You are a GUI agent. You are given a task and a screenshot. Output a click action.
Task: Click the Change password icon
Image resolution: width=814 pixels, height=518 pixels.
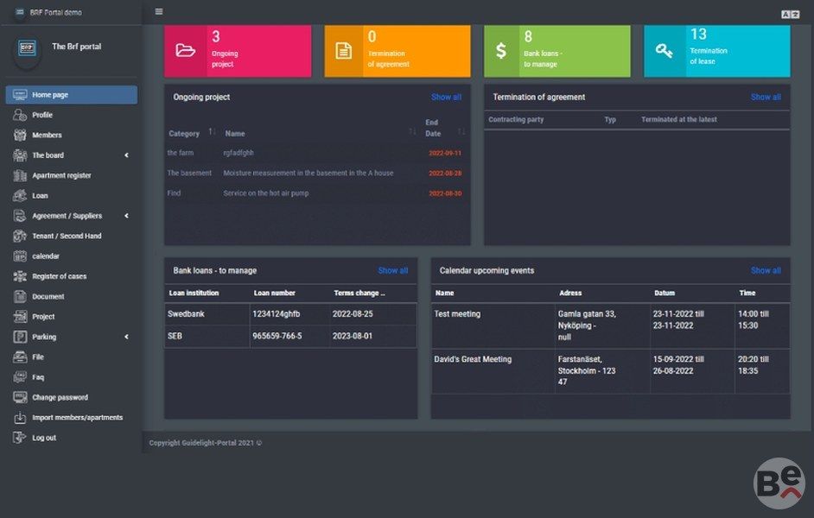click(20, 397)
